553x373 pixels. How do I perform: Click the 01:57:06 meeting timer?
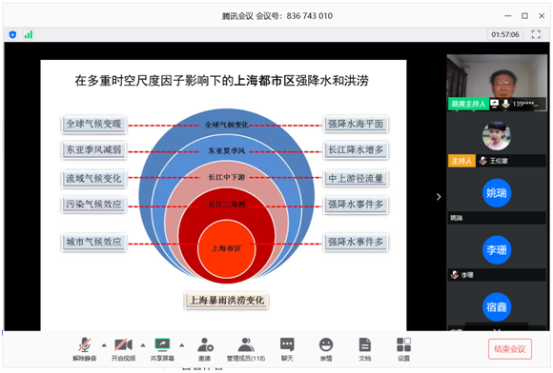coord(505,34)
